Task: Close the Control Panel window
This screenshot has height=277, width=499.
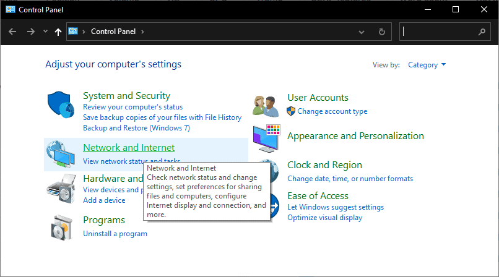Action: [484, 9]
